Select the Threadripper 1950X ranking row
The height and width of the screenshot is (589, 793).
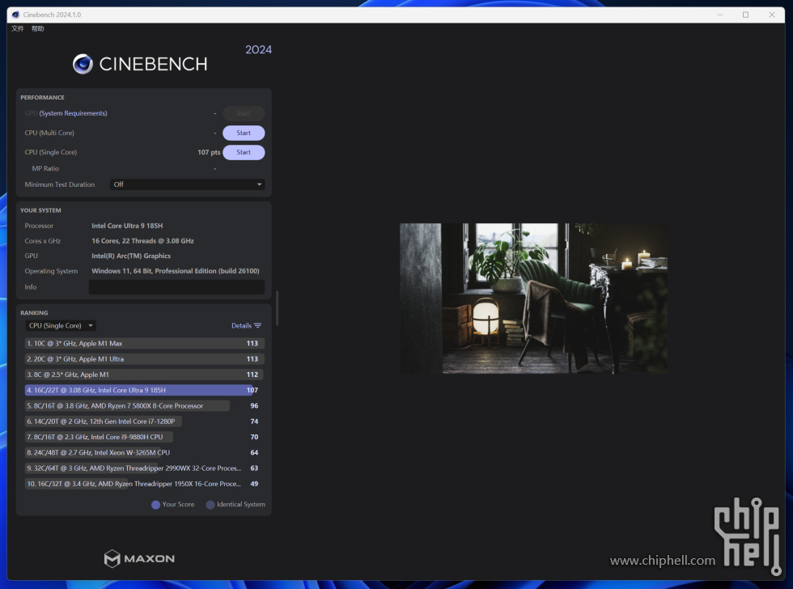point(145,484)
